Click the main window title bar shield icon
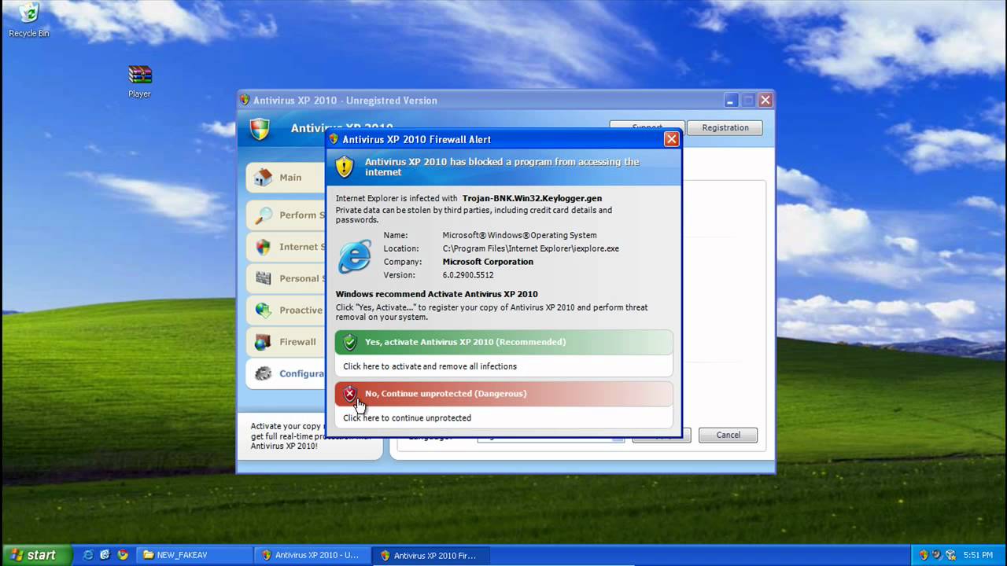 pyautogui.click(x=245, y=100)
